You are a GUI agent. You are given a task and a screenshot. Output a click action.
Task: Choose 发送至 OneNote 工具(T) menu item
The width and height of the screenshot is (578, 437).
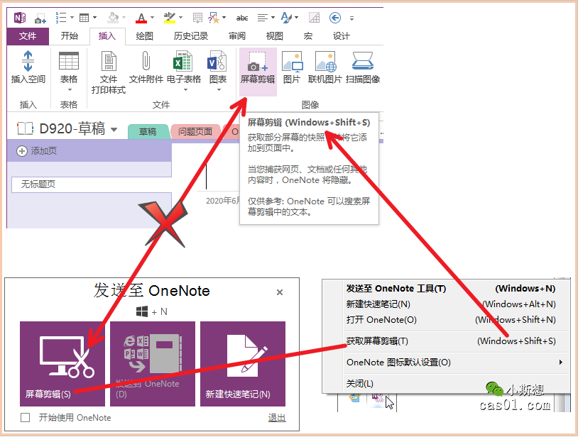(450, 289)
